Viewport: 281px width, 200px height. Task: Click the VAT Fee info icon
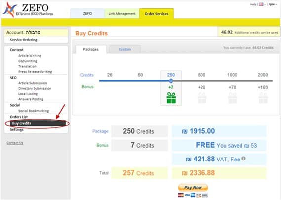click(x=243, y=159)
